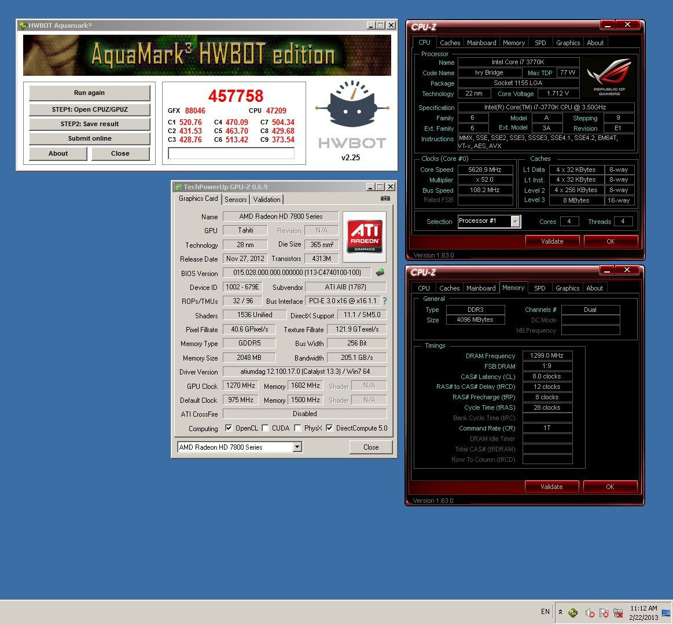The width and height of the screenshot is (673, 625).
Task: Click DRAM Frequency value 1299.0 MHz
Action: tap(547, 355)
